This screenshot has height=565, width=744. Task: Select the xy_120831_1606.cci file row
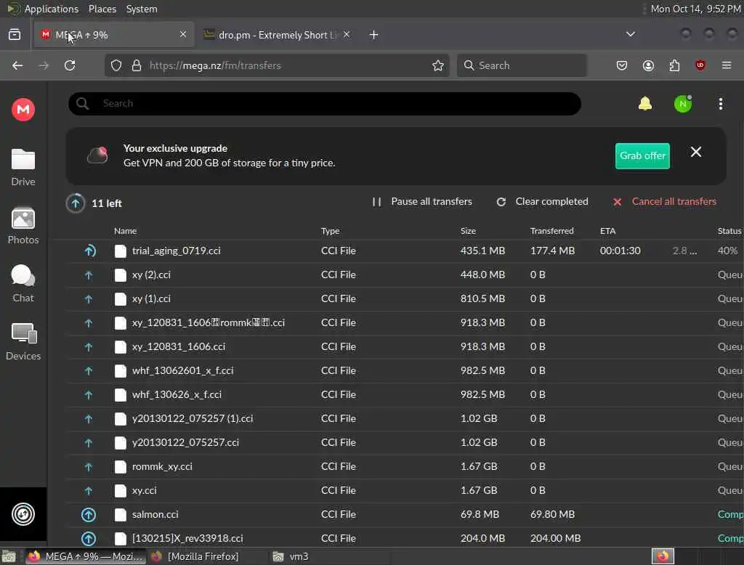(x=404, y=347)
